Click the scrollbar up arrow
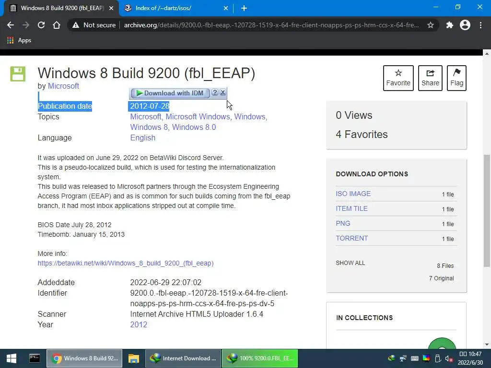491x368 pixels. point(487,54)
